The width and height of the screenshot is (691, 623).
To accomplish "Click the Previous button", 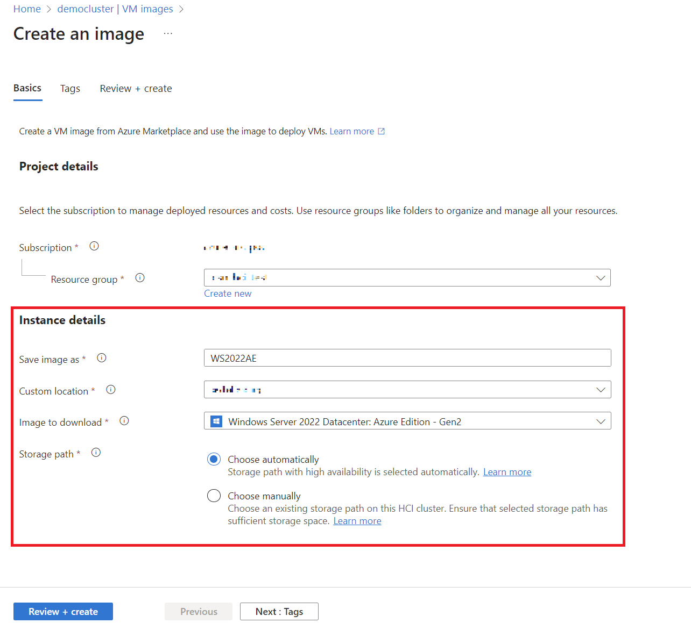I will 199,612.
